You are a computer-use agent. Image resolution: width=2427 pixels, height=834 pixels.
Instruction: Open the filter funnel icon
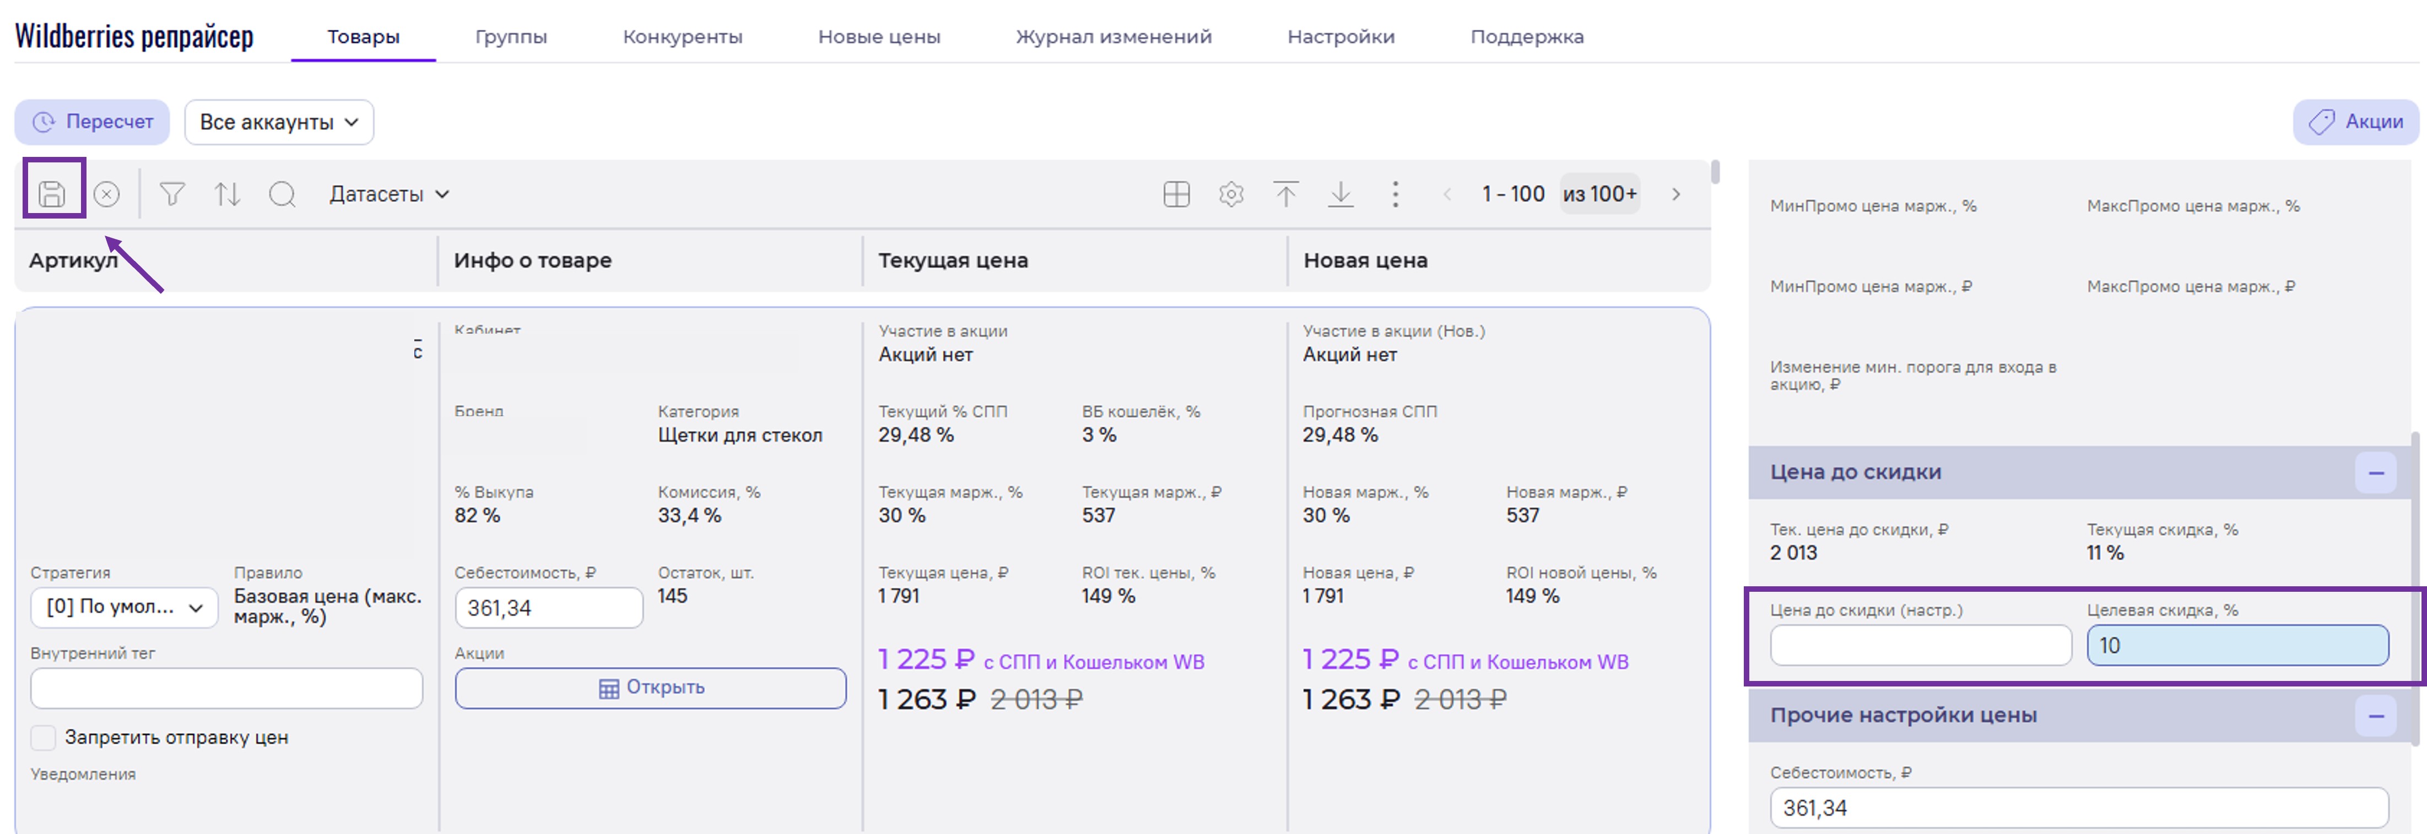point(171,194)
